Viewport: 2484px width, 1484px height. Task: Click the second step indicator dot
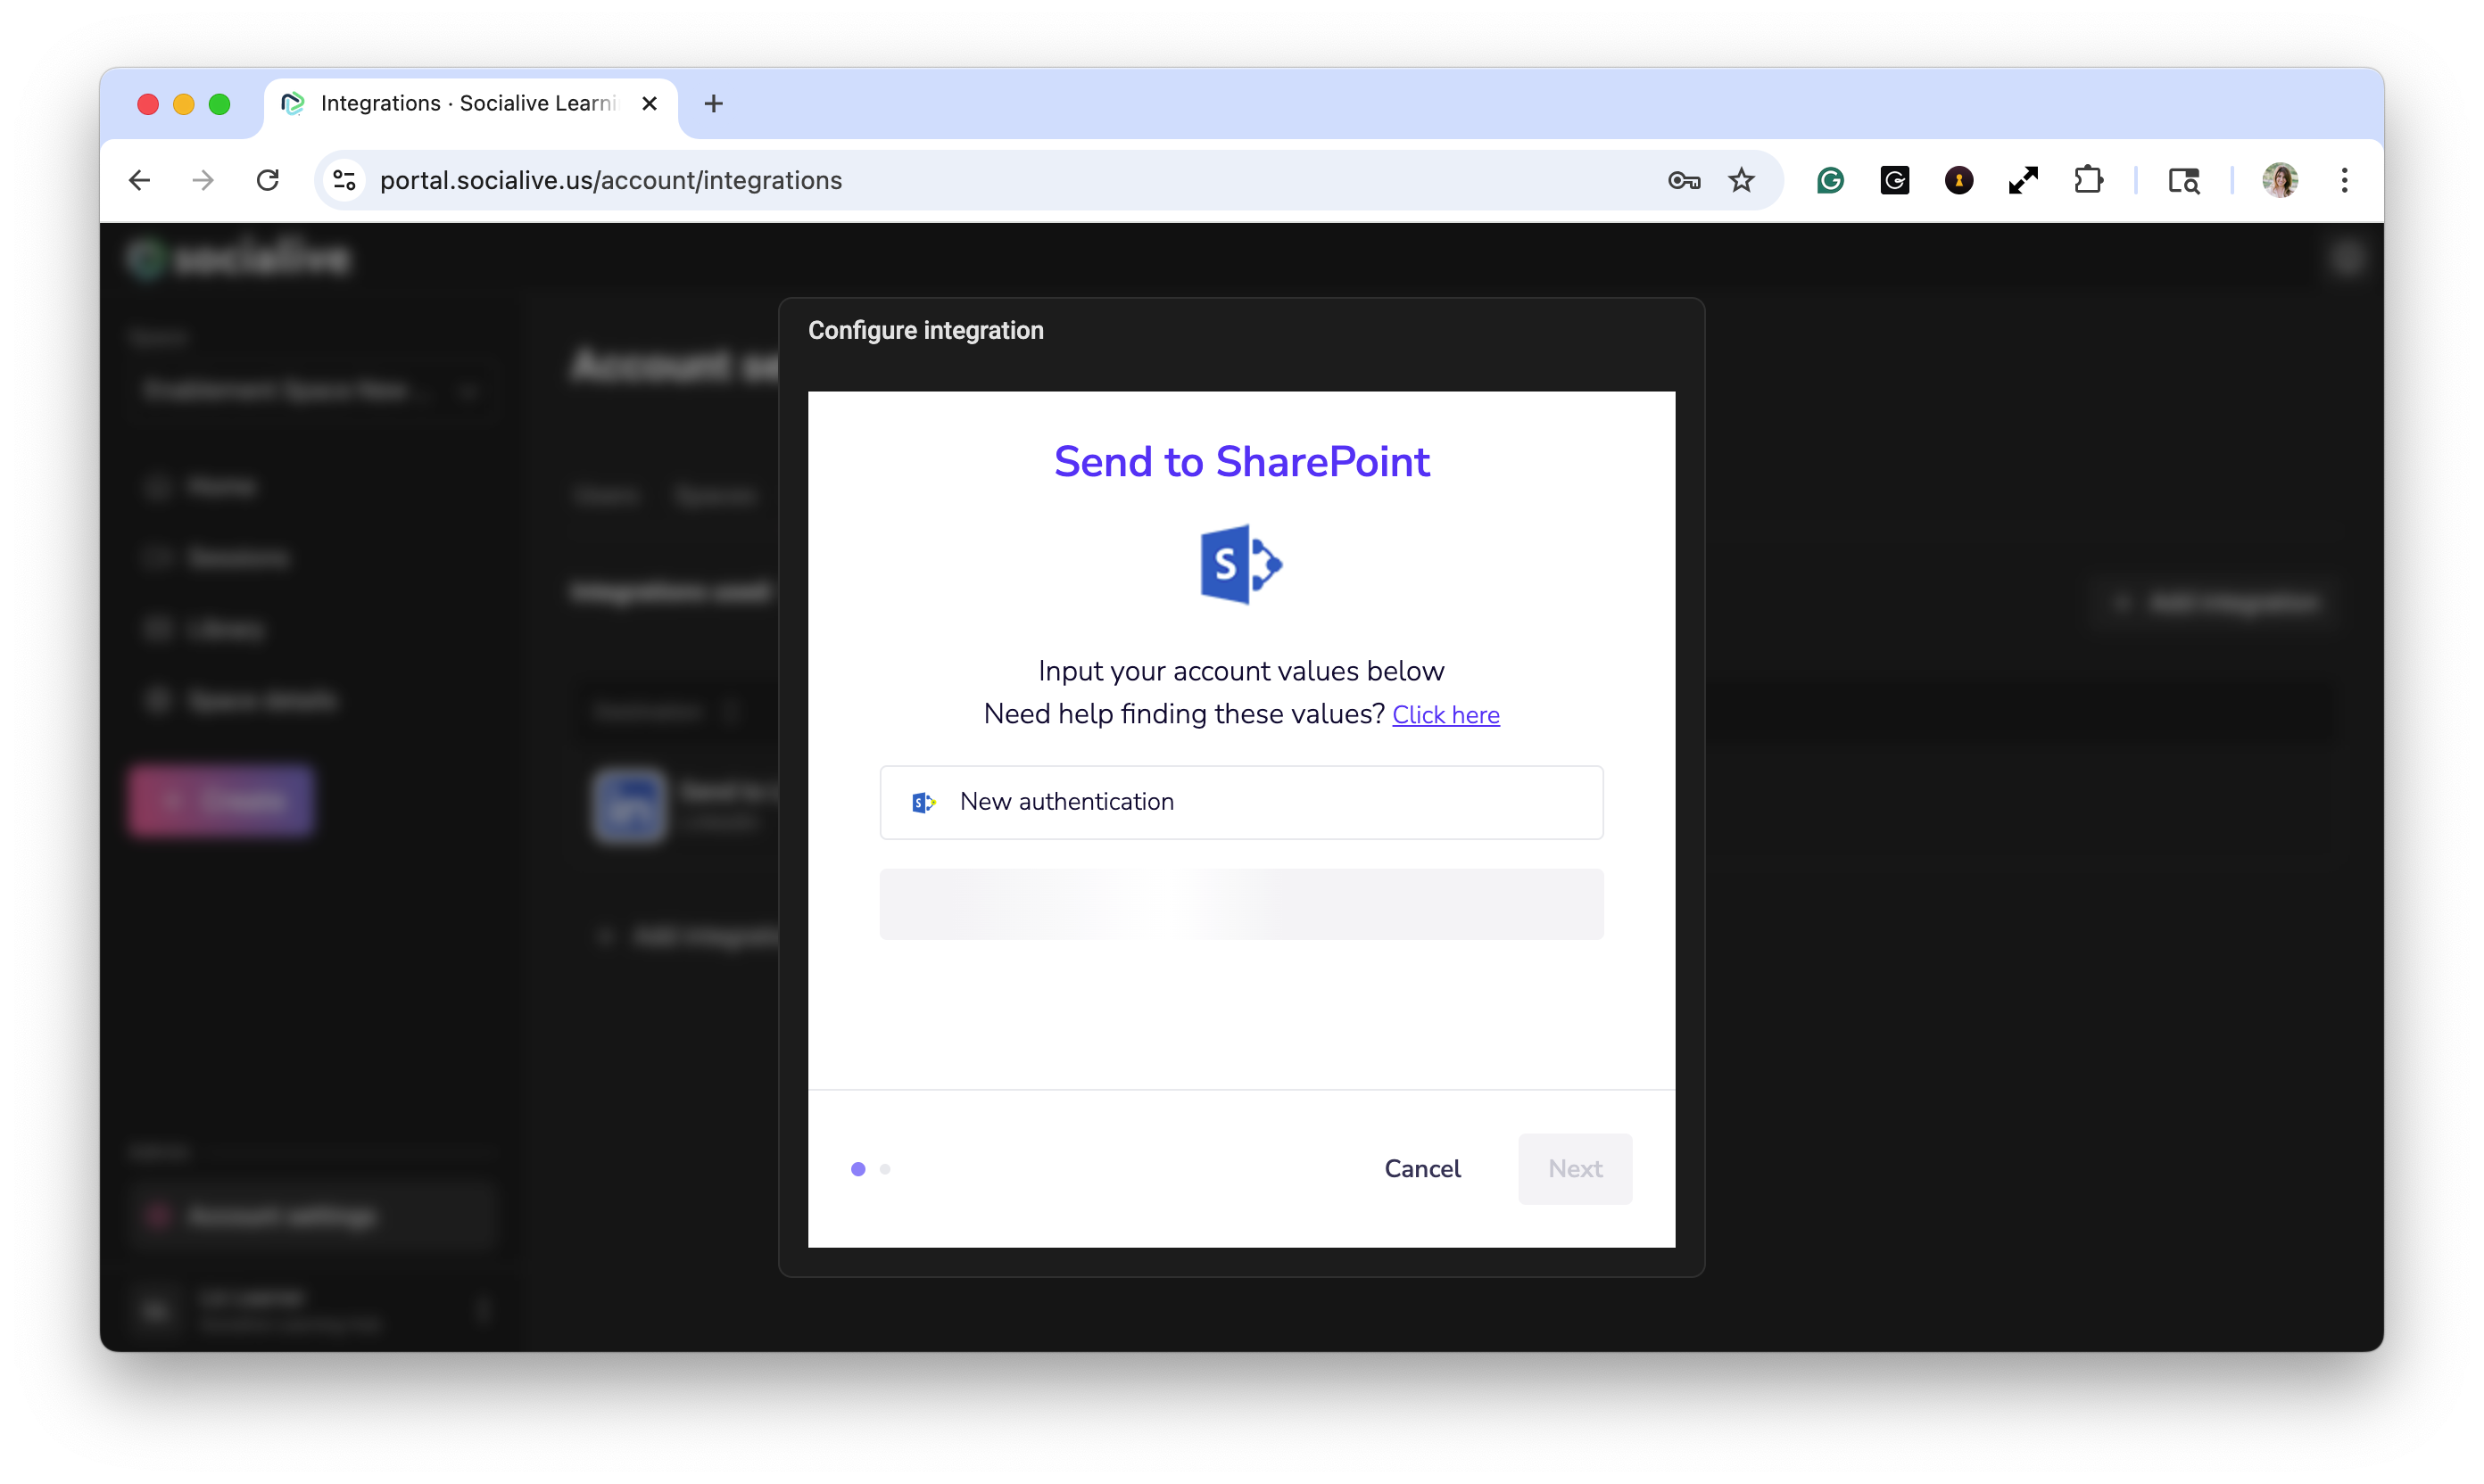(x=884, y=1168)
